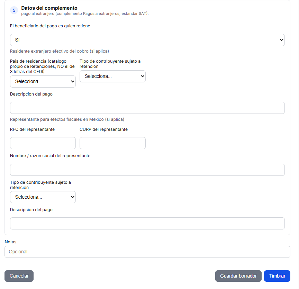The height and width of the screenshot is (289, 299).
Task: Click the step 5 number badge
Action: click(14, 10)
